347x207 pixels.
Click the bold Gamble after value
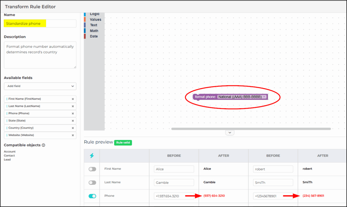pos(209,182)
